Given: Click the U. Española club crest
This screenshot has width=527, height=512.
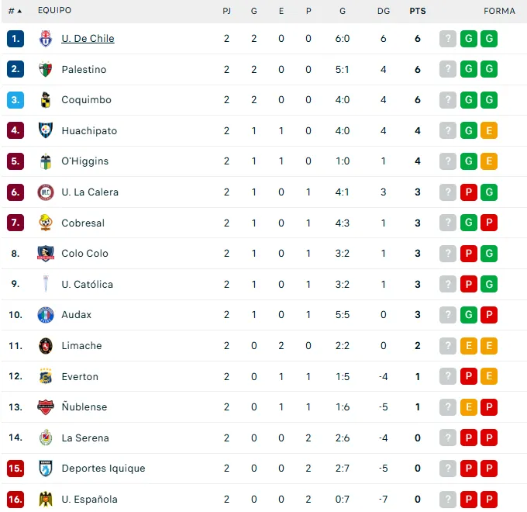Looking at the screenshot, I should pyautogui.click(x=46, y=500).
